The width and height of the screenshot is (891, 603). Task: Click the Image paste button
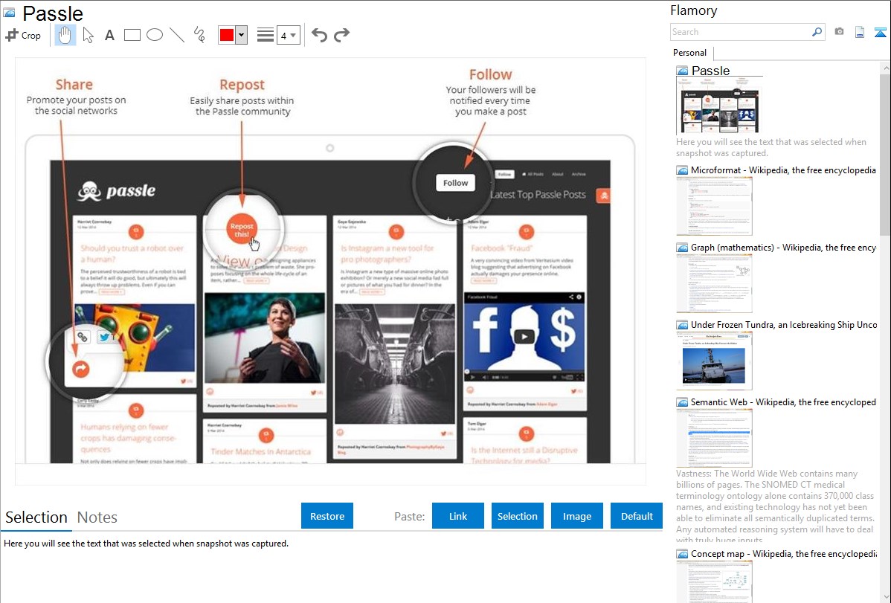576,516
